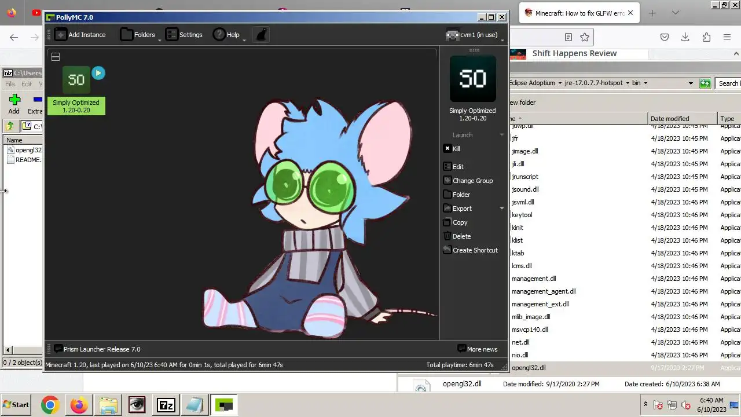Viewport: 741px width, 417px height.
Task: Click the Pocket save icon in browser
Action: tap(665, 37)
